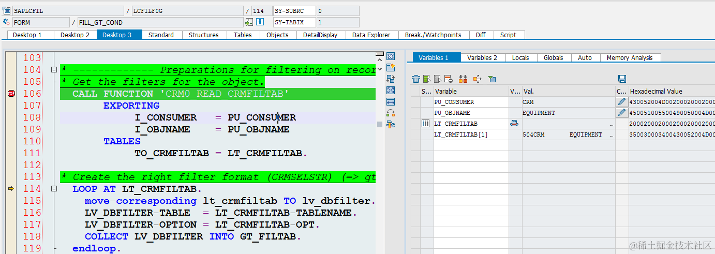Switch to the Variables 2 tab
715x254 pixels.
pyautogui.click(x=482, y=57)
